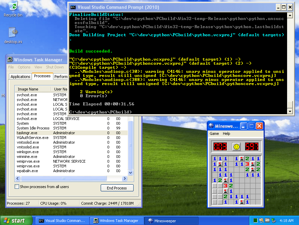Toggle Show processes from all users
Image resolution: width=299 pixels, height=225 pixels.
(x=17, y=186)
